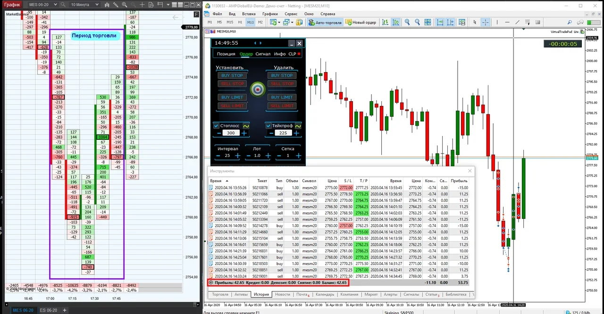This screenshot has height=314, width=604.
Task: Open bar chart style icon in NinjaTrader
Action: (107, 5)
